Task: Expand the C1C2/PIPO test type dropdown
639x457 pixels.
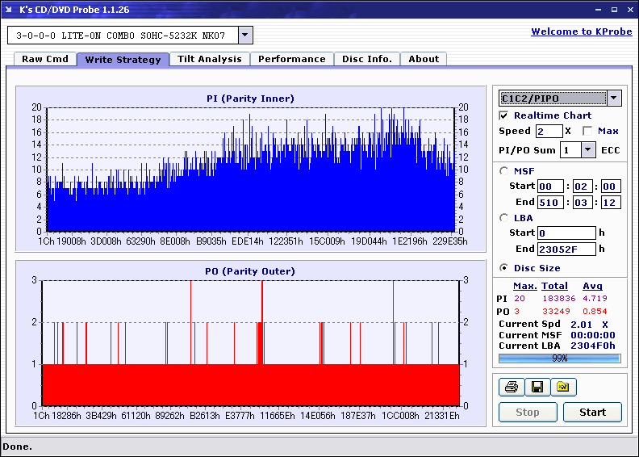Action: click(613, 99)
